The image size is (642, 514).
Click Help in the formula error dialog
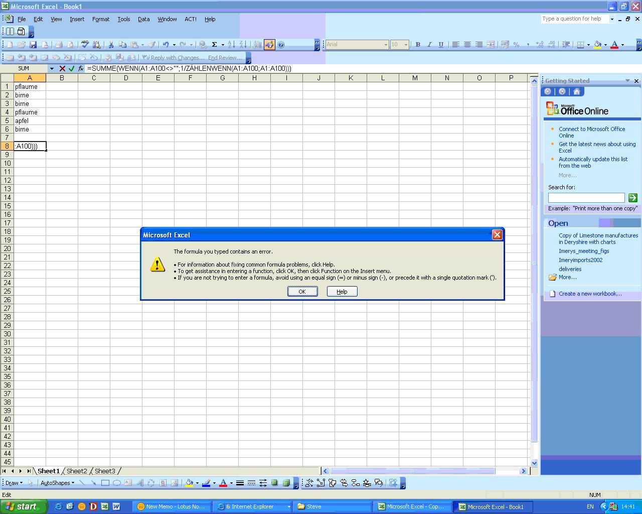point(342,292)
